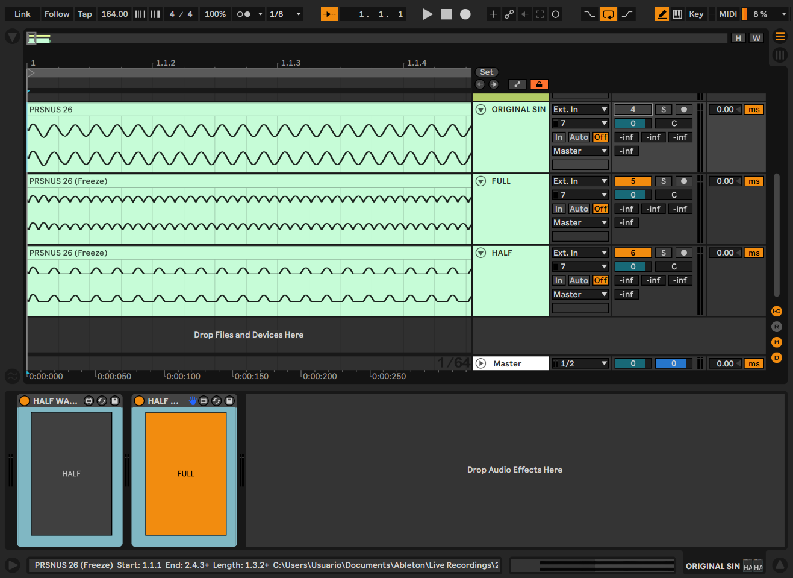Click Hot-Swap icon on second HALF device

[216, 401]
